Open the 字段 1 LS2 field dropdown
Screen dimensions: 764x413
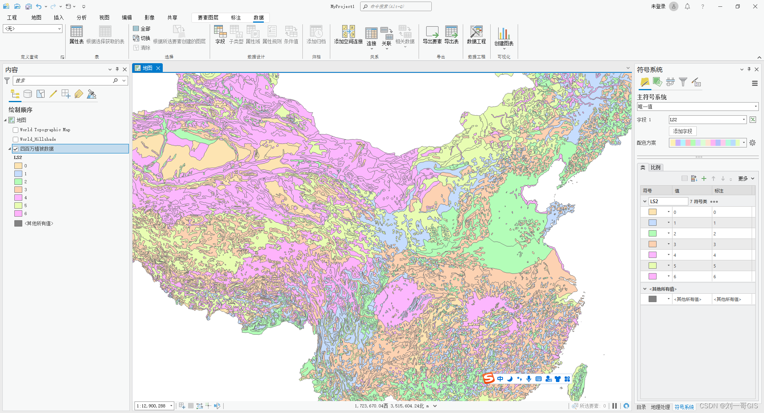click(707, 120)
